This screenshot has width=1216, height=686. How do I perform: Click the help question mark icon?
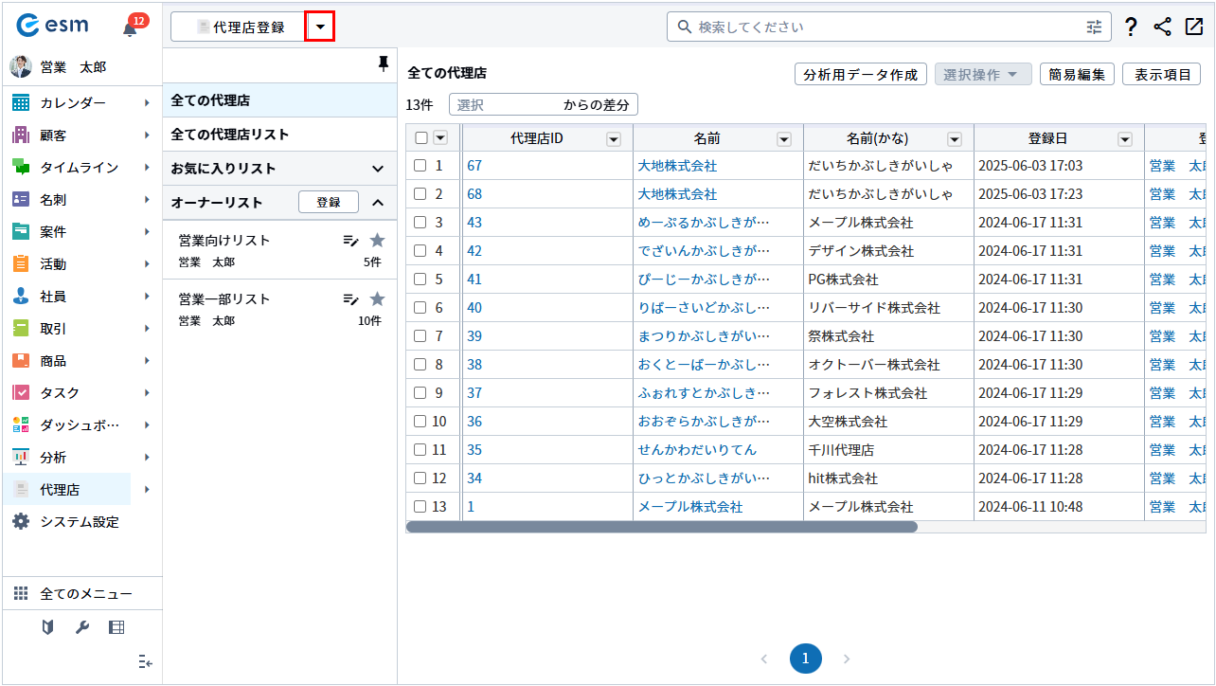pos(1131,27)
